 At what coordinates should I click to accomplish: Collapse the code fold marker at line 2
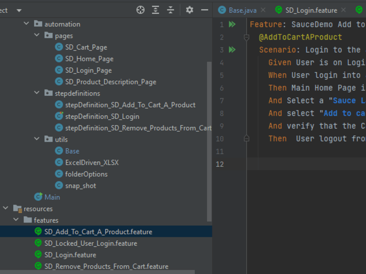(247, 37)
